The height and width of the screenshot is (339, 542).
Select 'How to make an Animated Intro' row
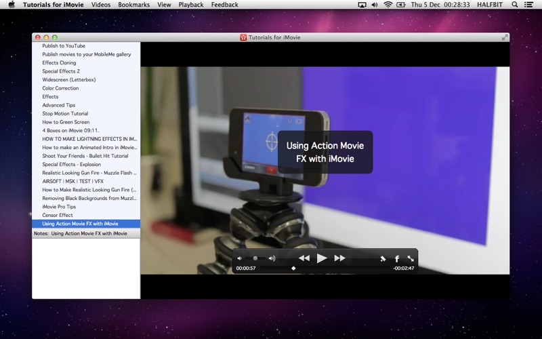click(x=86, y=147)
